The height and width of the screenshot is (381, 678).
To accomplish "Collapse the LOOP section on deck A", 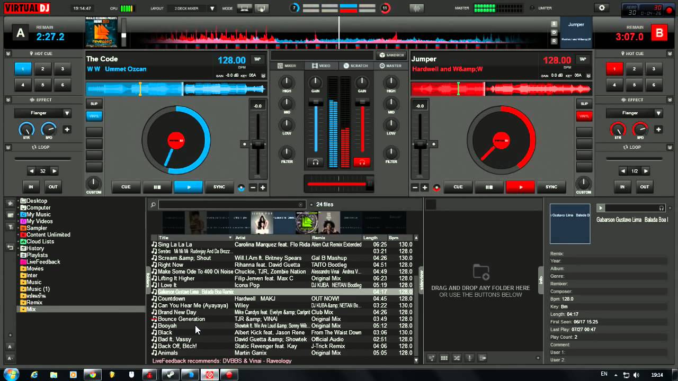I will [x=8, y=147].
